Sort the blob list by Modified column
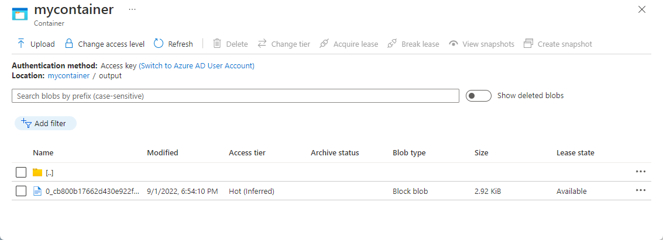 162,153
